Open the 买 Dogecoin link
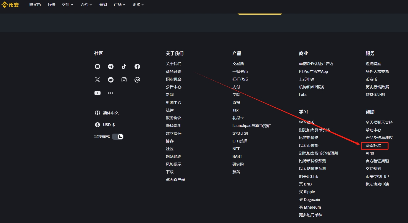 310,200
